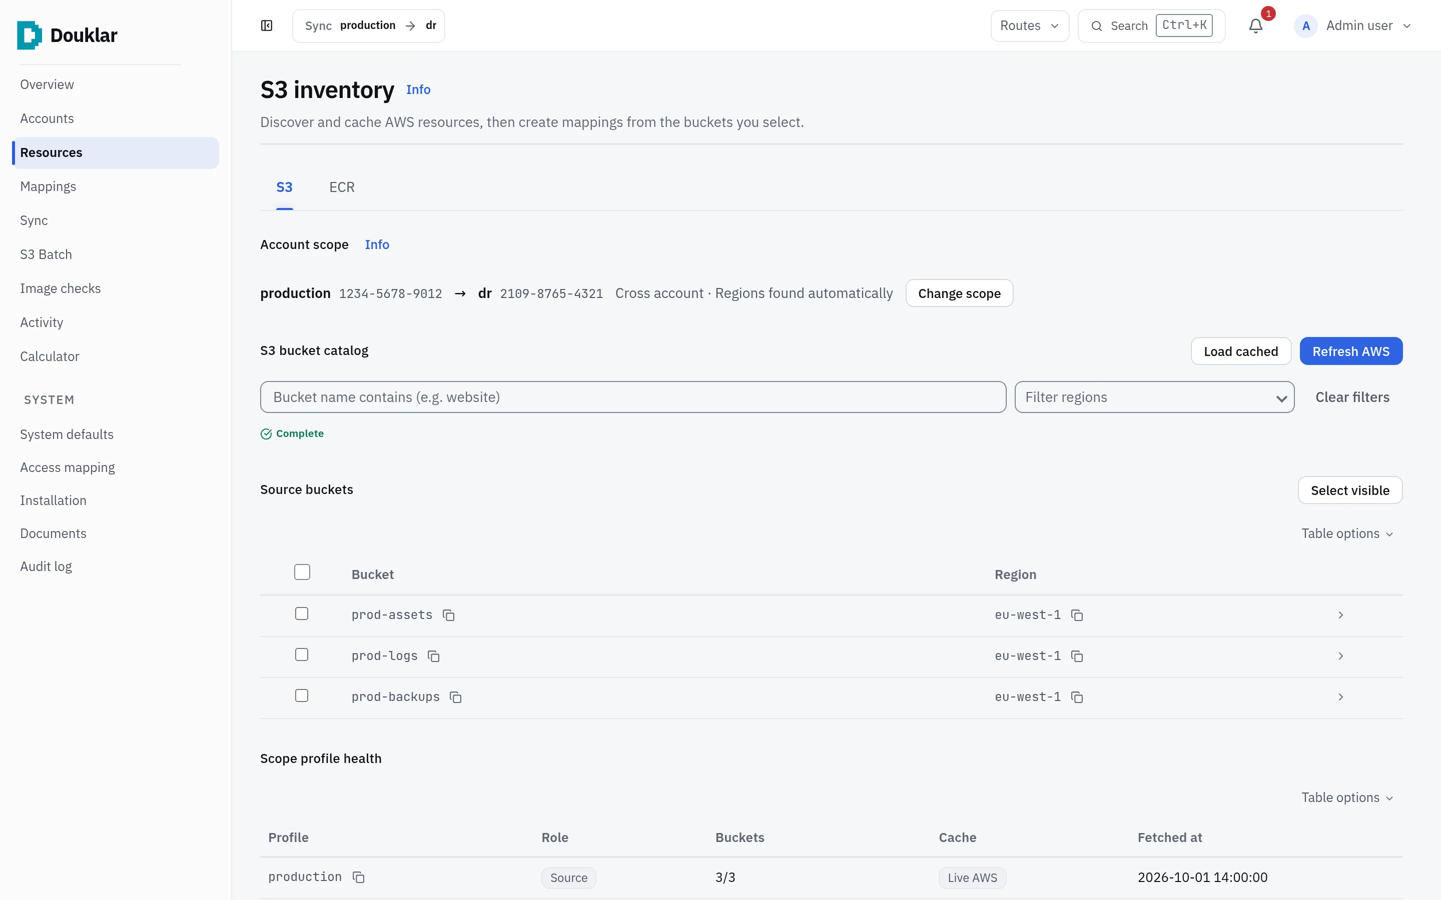The width and height of the screenshot is (1441, 900).
Task: Copy the prod-logs bucket name
Action: click(x=433, y=656)
